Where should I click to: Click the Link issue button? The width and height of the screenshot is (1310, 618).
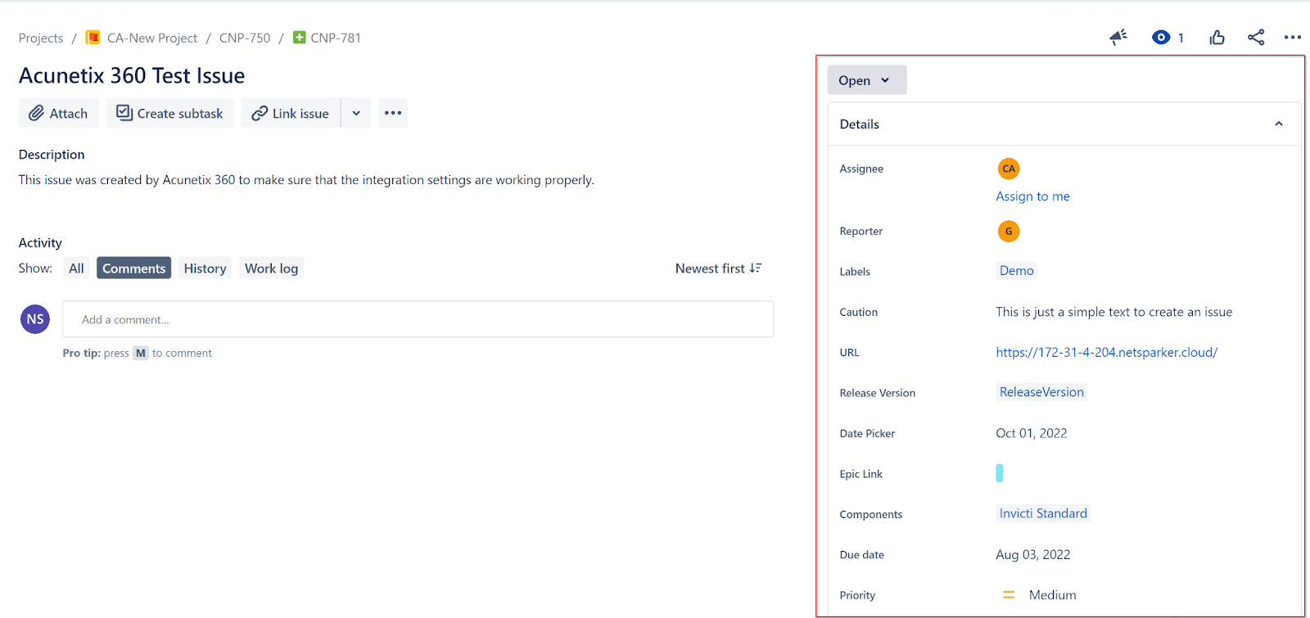291,113
